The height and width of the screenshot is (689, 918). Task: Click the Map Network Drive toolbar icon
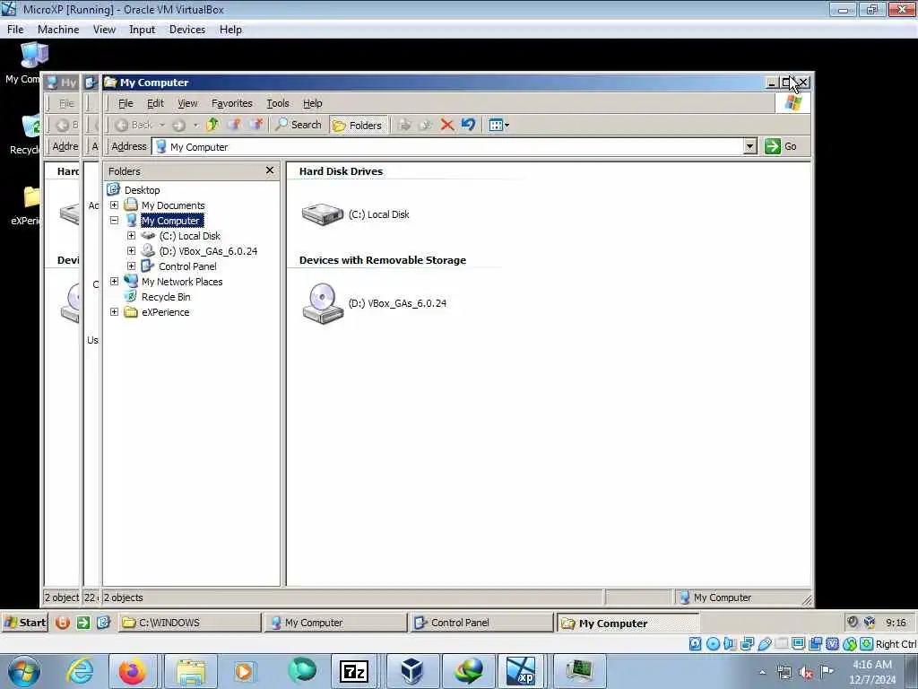pos(234,124)
